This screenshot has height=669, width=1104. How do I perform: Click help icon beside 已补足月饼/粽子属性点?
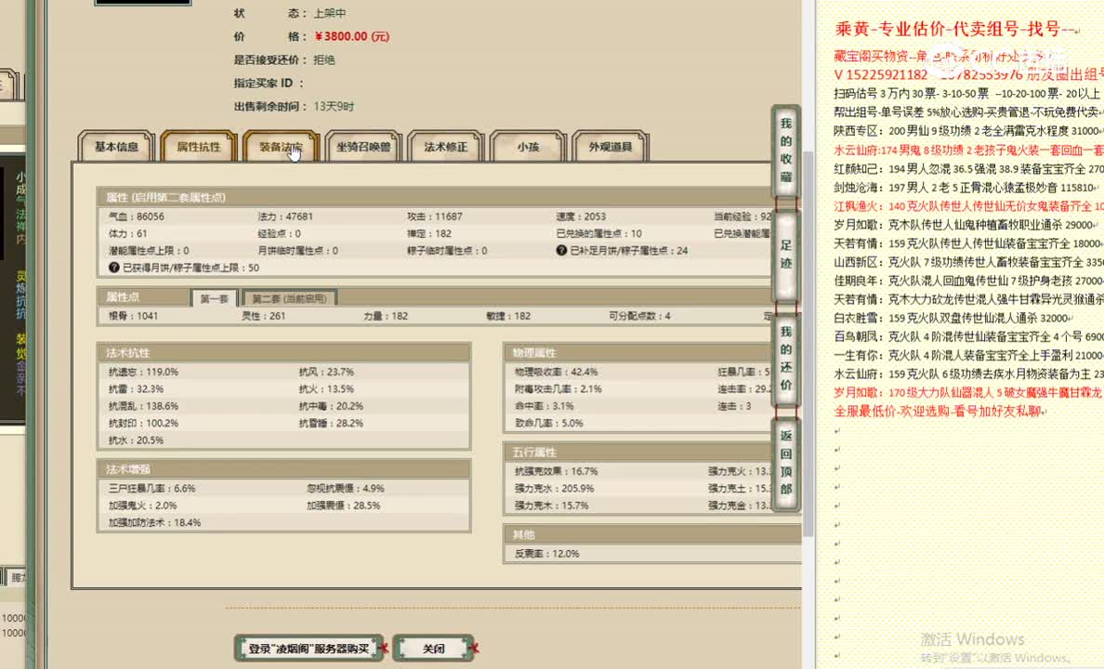(561, 250)
